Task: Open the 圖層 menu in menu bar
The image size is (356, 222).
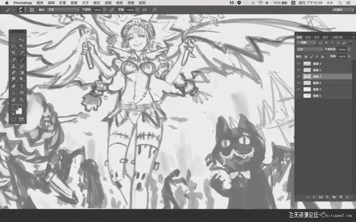Action: 74,3
